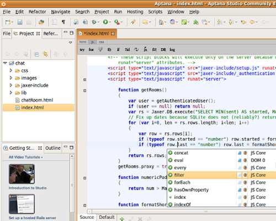Screen dimensions: 276x221
Task: Click the External Tools run icon
Action: tap(117, 22)
